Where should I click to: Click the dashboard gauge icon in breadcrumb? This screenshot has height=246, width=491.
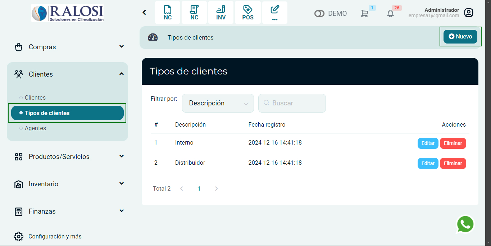point(153,37)
